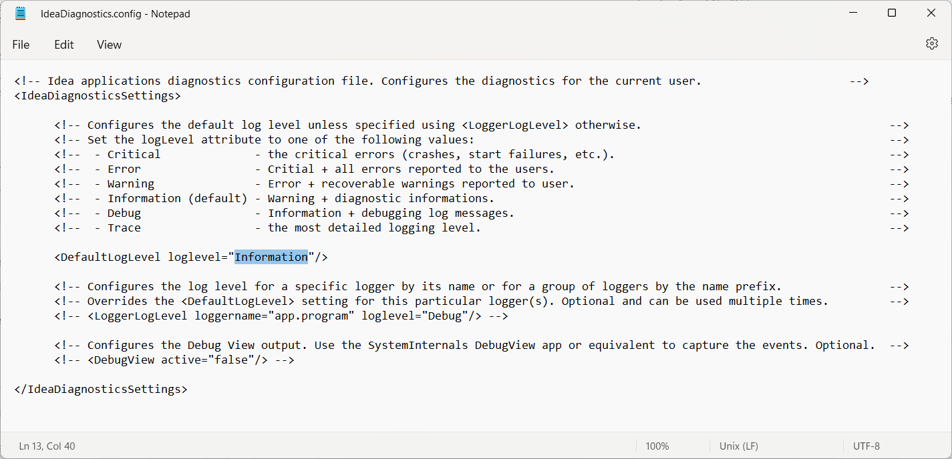Click the Notepad app icon in title bar
Image resolution: width=952 pixels, height=459 pixels.
click(x=21, y=13)
